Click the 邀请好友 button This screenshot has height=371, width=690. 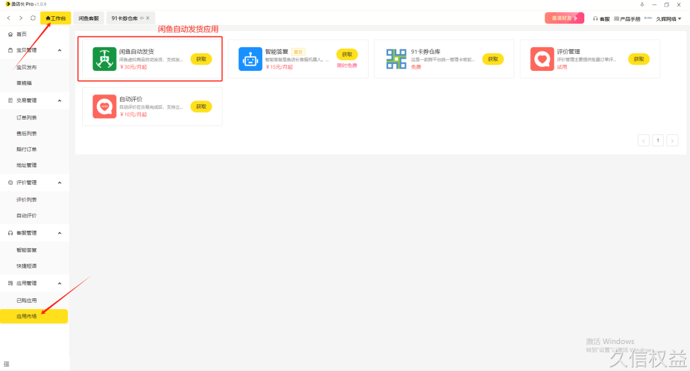[x=564, y=18]
